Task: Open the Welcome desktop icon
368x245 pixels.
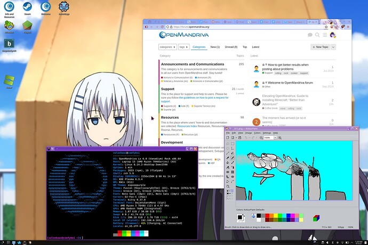Action: click(x=45, y=9)
